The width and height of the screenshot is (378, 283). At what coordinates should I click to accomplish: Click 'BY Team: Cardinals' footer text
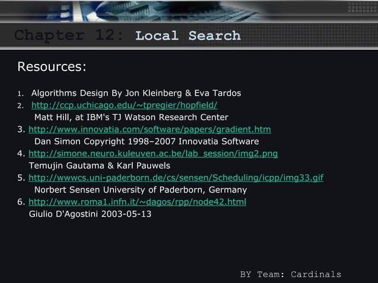[x=290, y=274]
